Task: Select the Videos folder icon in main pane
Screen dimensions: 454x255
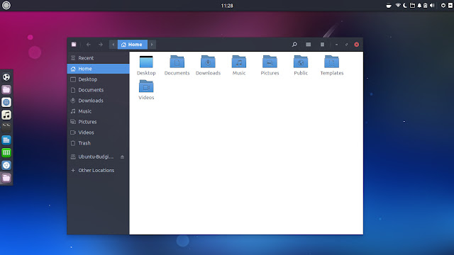Action: click(146, 86)
